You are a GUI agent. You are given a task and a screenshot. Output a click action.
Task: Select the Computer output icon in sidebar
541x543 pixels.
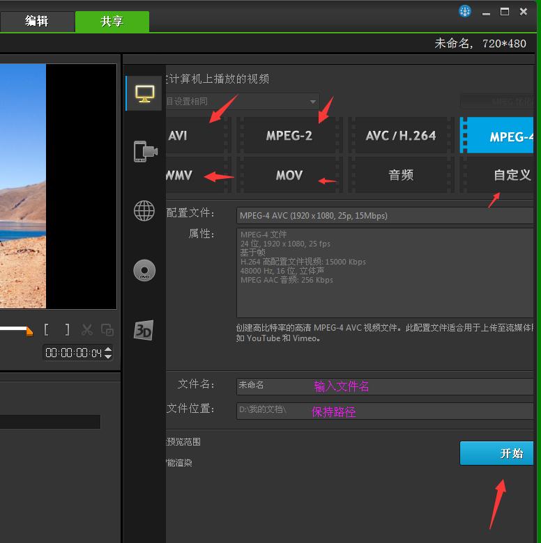pyautogui.click(x=144, y=93)
